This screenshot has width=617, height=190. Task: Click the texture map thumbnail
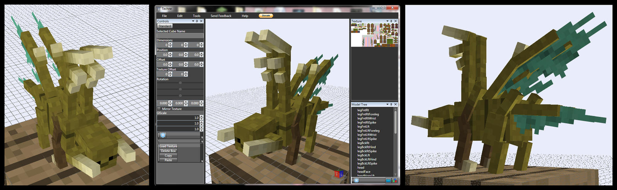click(374, 35)
